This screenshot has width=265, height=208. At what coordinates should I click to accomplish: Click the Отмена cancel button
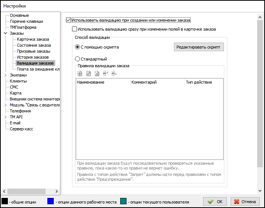click(x=245, y=202)
